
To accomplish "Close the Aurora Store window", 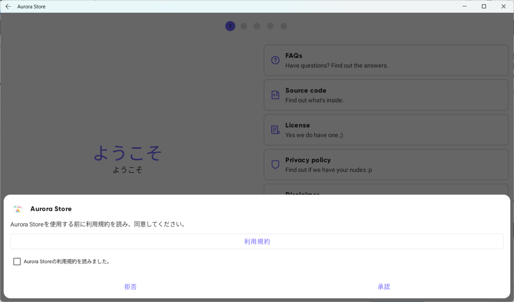I will coord(504,6).
